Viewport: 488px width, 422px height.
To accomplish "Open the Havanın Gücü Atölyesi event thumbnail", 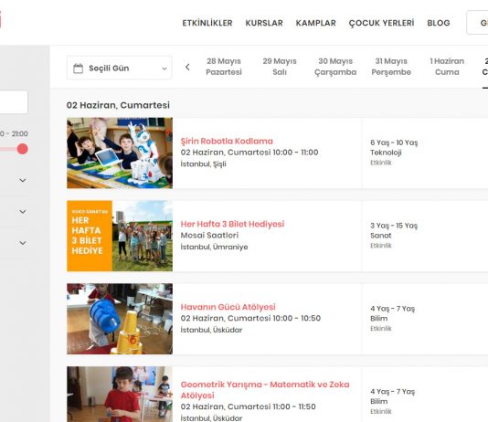I will pyautogui.click(x=120, y=319).
